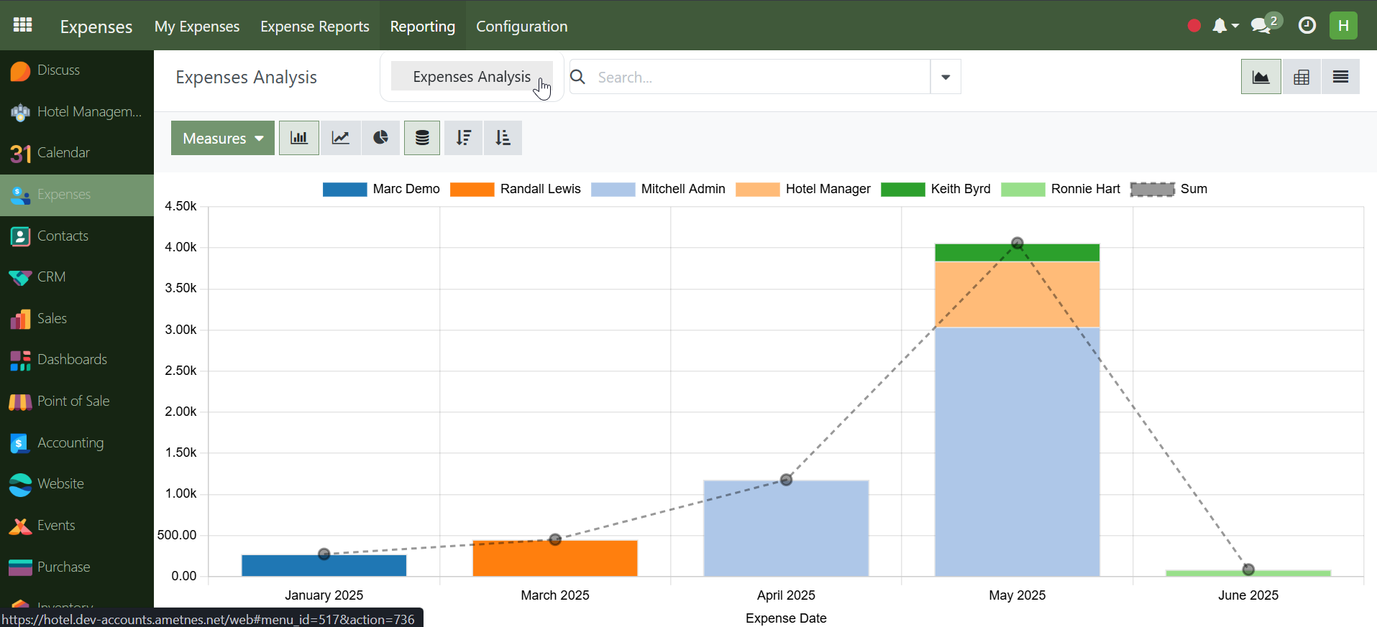Image resolution: width=1377 pixels, height=627 pixels.
Task: Click the Expenses Analysis submenu item
Action: pyautogui.click(x=471, y=76)
